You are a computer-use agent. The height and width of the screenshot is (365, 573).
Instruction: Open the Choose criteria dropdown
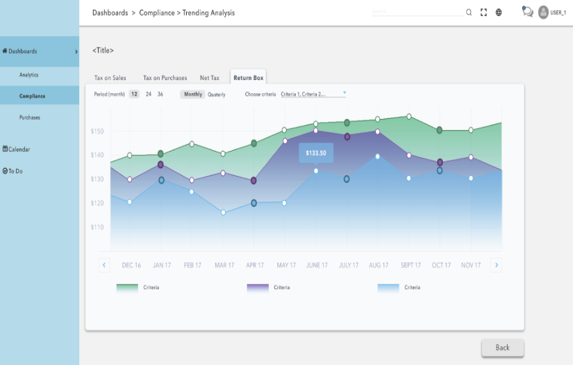click(x=313, y=95)
